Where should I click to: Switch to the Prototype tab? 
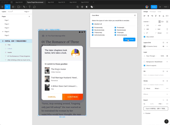point(153,12)
